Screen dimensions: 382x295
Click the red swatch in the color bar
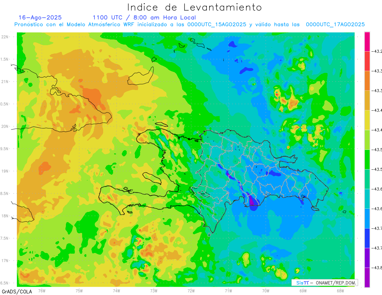(367, 61)
